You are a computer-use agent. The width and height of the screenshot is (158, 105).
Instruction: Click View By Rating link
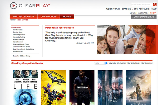coord(133,63)
